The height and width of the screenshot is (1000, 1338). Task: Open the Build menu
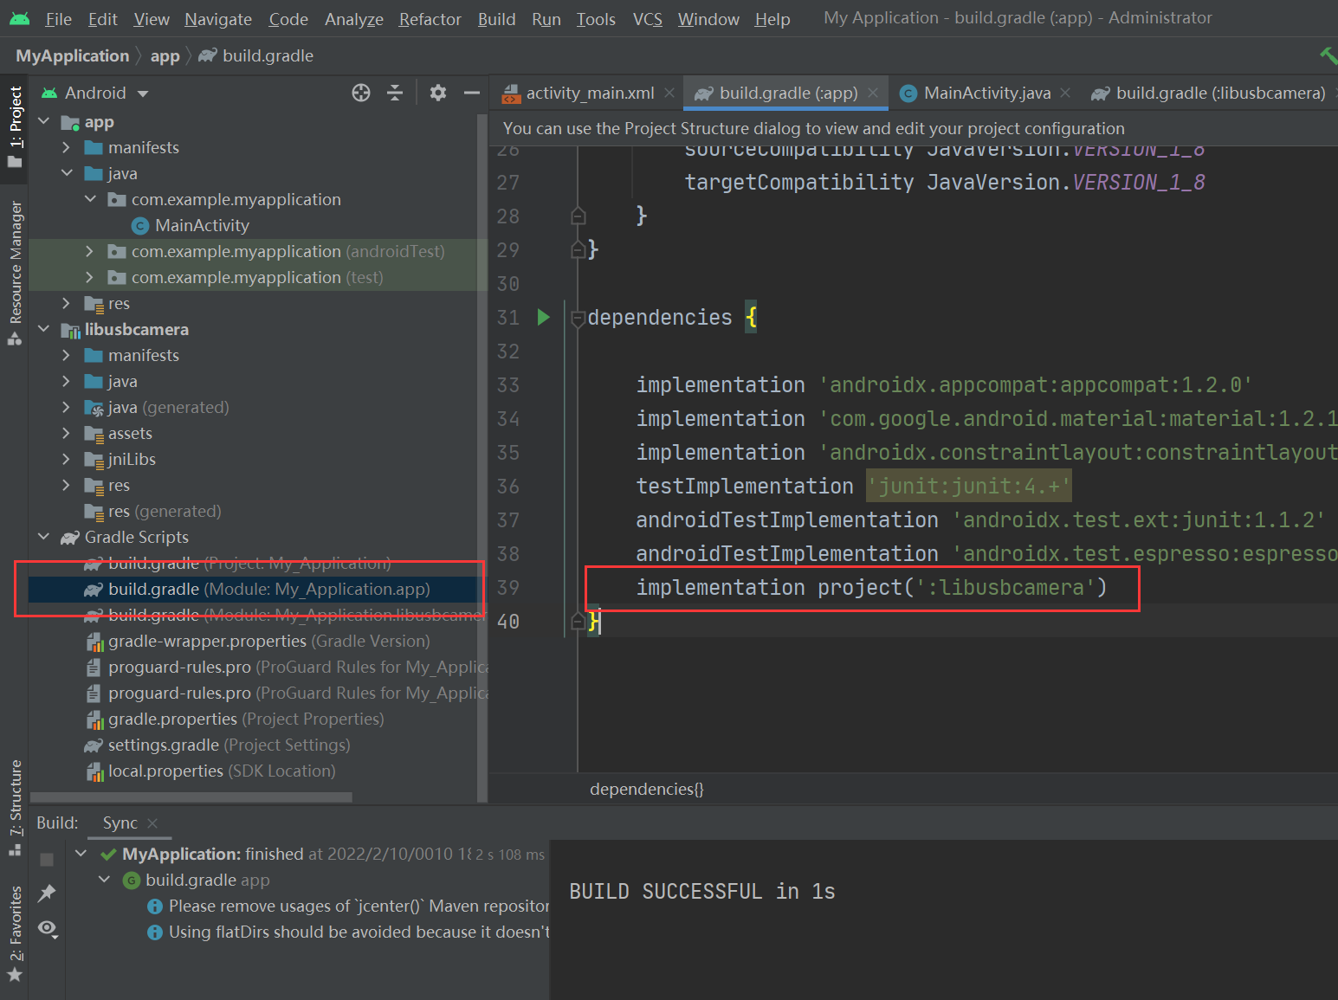(x=497, y=19)
